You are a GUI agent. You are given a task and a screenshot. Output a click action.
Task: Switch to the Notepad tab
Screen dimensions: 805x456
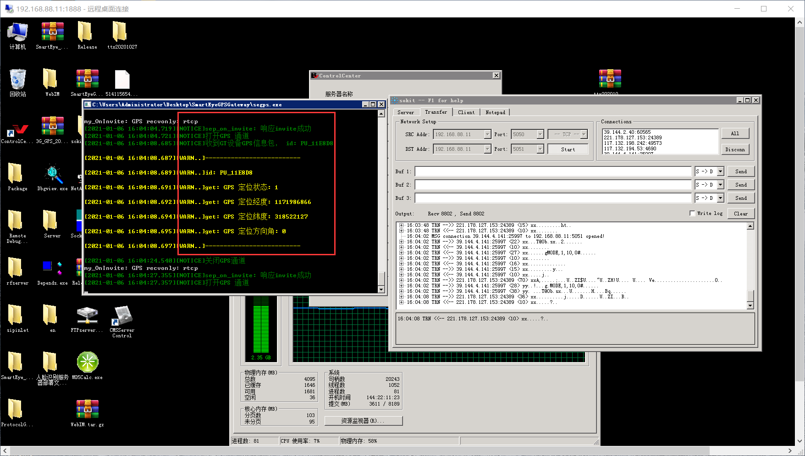click(495, 112)
